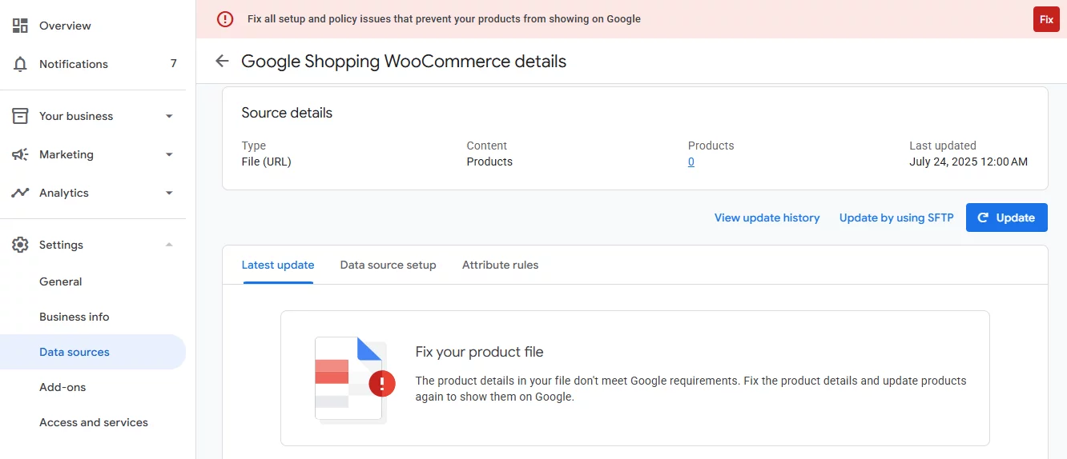Image resolution: width=1067 pixels, height=459 pixels.
Task: Open View update history link
Action: 767,218
